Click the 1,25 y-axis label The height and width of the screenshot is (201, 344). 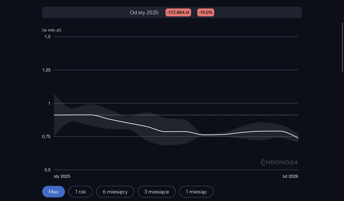coord(47,70)
